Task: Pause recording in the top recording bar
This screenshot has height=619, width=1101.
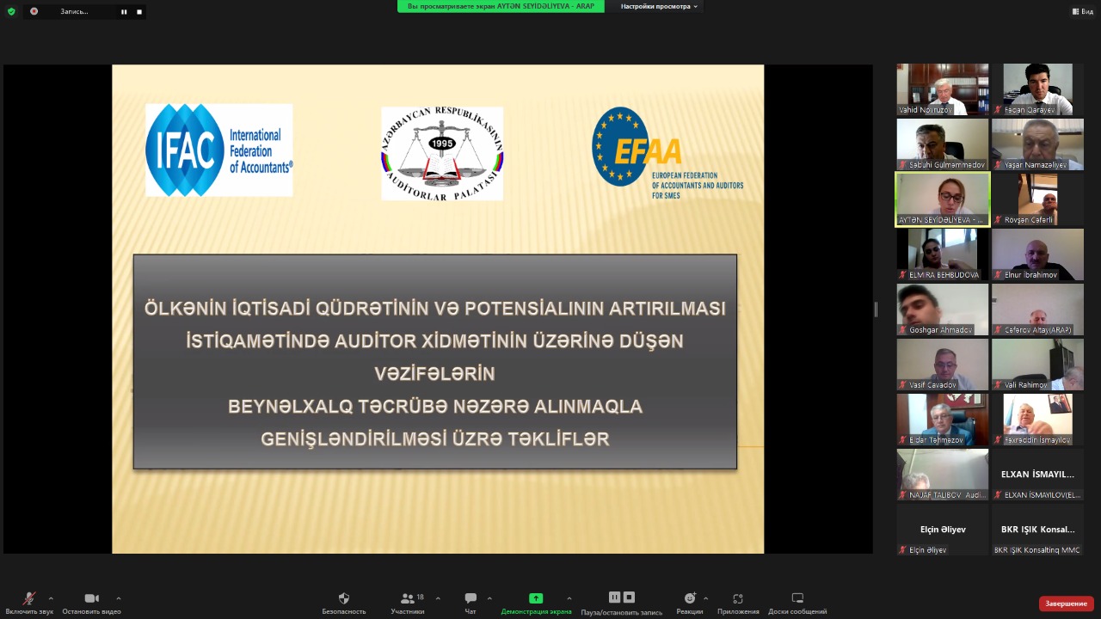Action: (x=124, y=12)
